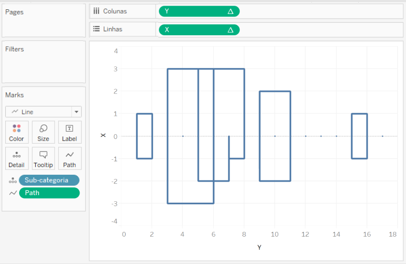Image resolution: width=406 pixels, height=264 pixels.
Task: Click the Pages shelf title
Action: tap(14, 12)
